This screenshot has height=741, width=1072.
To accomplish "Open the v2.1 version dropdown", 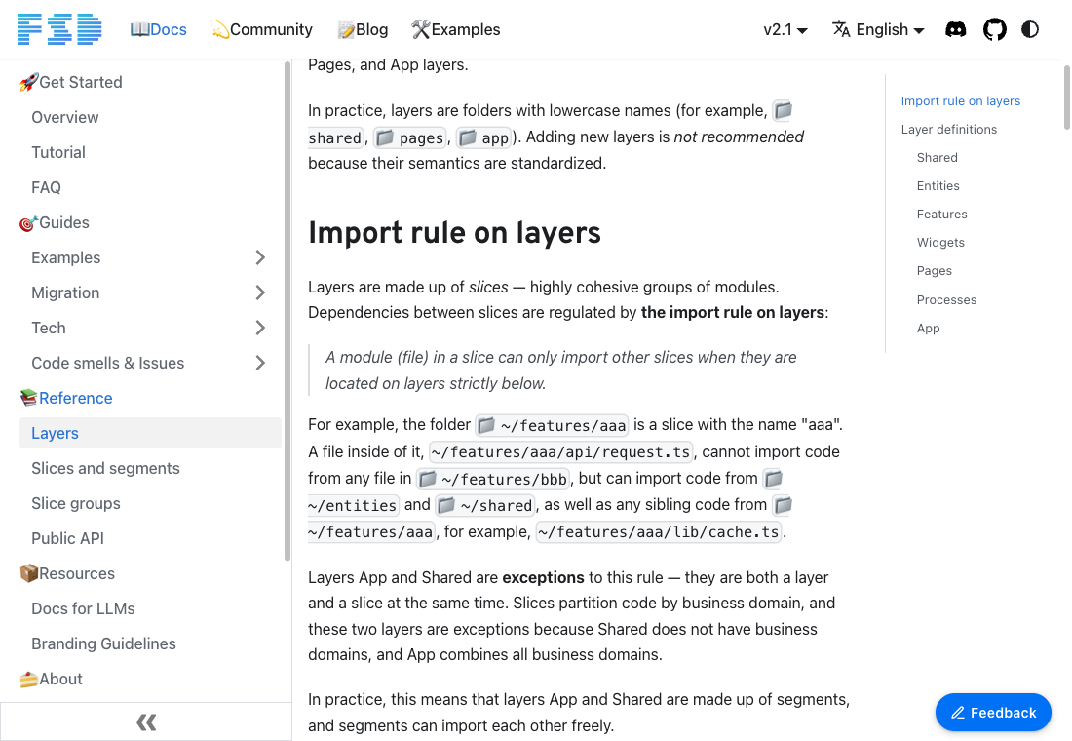I will 785,29.
